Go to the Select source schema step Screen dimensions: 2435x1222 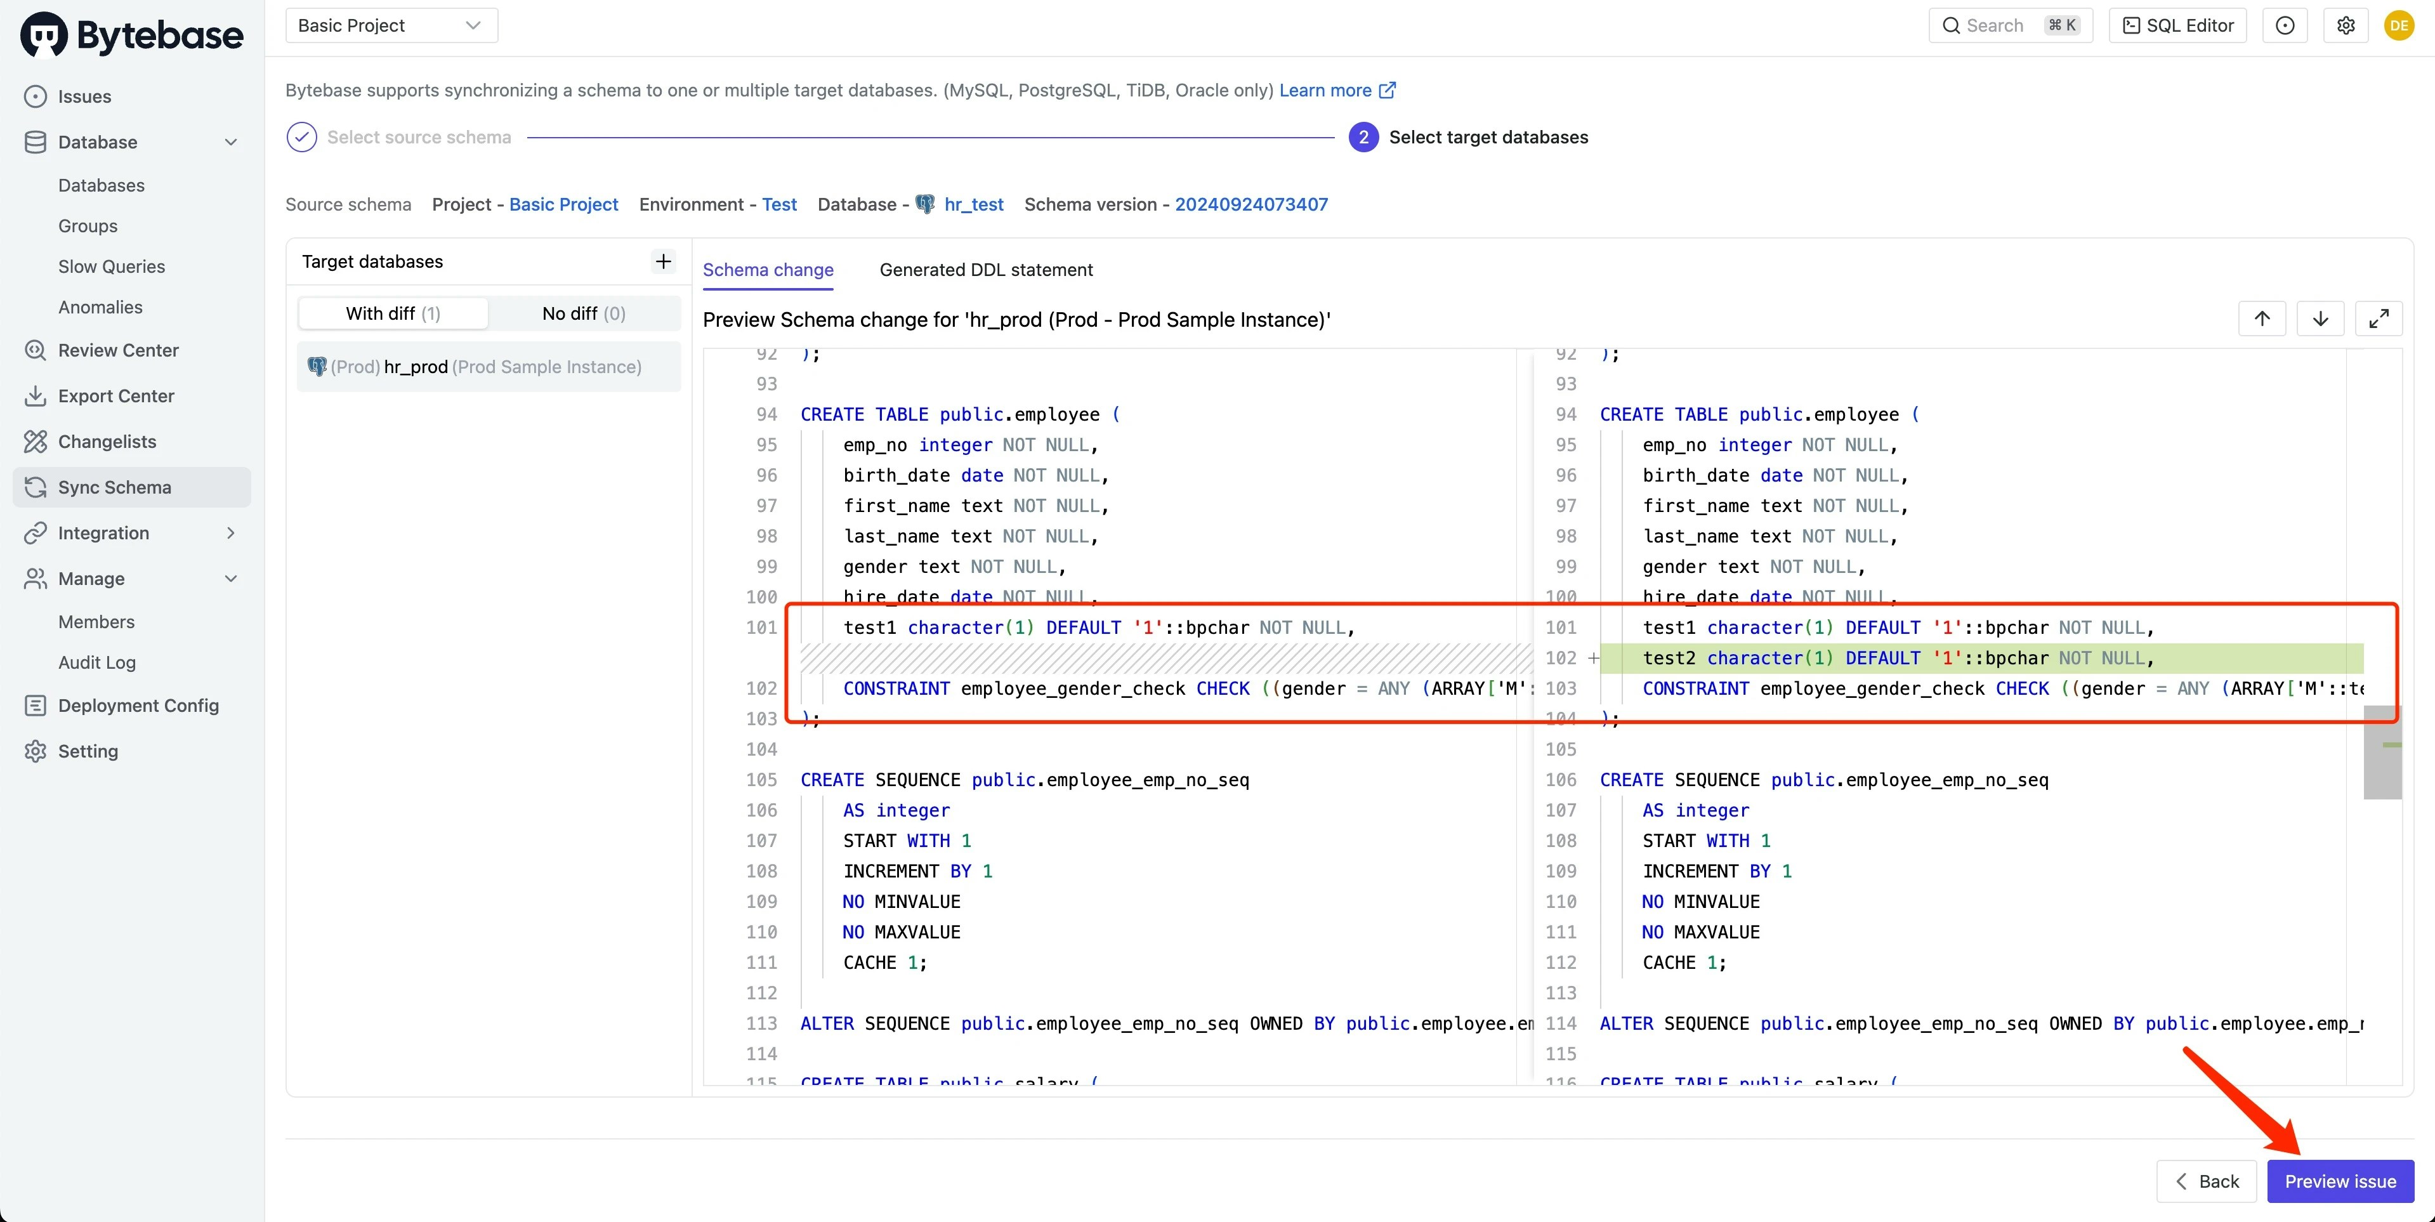click(418, 137)
